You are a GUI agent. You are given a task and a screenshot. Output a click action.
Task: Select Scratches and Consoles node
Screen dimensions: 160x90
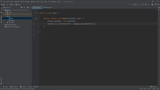[x=12, y=27]
